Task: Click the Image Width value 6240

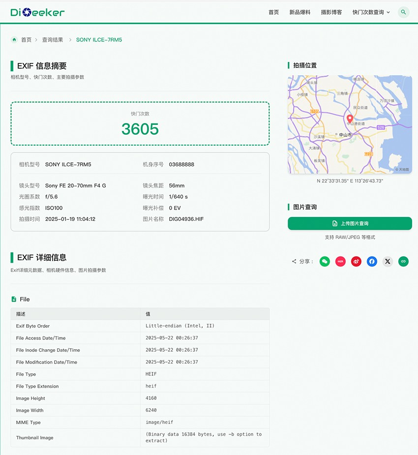Action: pyautogui.click(x=151, y=410)
